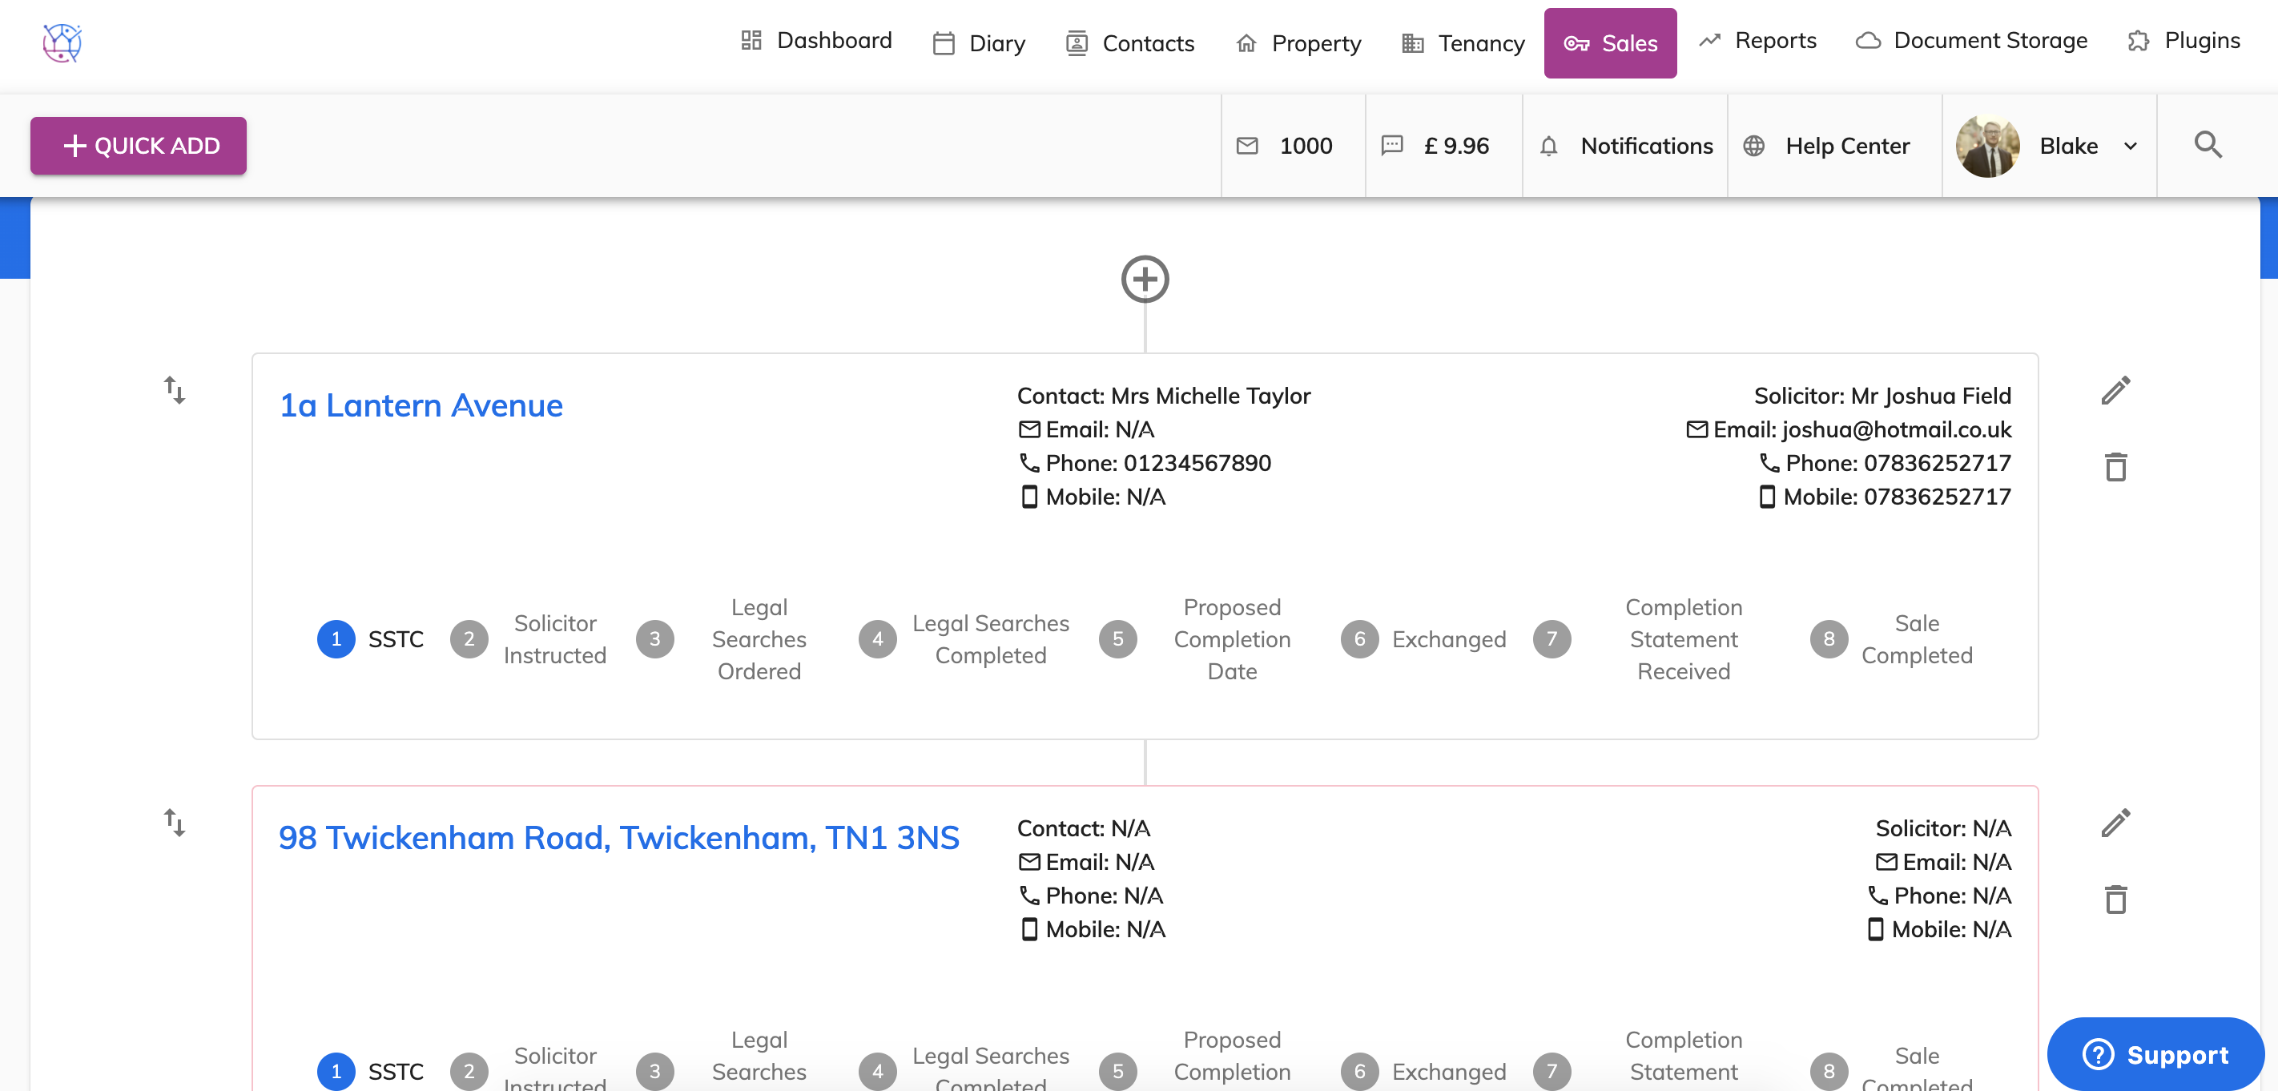The width and height of the screenshot is (2278, 1091).
Task: Go to the Property menu
Action: click(x=1298, y=42)
